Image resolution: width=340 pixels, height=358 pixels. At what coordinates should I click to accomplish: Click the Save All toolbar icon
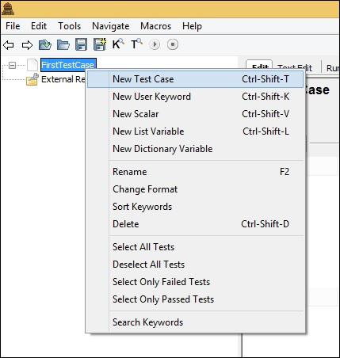[x=100, y=44]
